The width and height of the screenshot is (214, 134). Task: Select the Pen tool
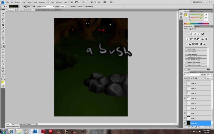pyautogui.click(x=3, y=55)
